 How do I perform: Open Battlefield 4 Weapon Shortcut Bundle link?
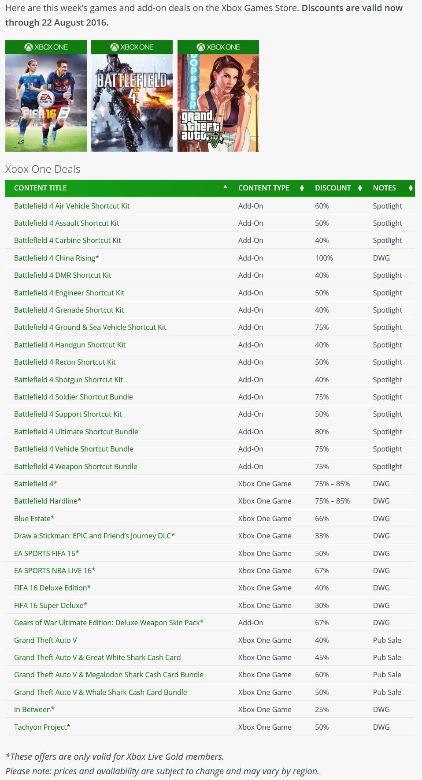click(x=76, y=467)
